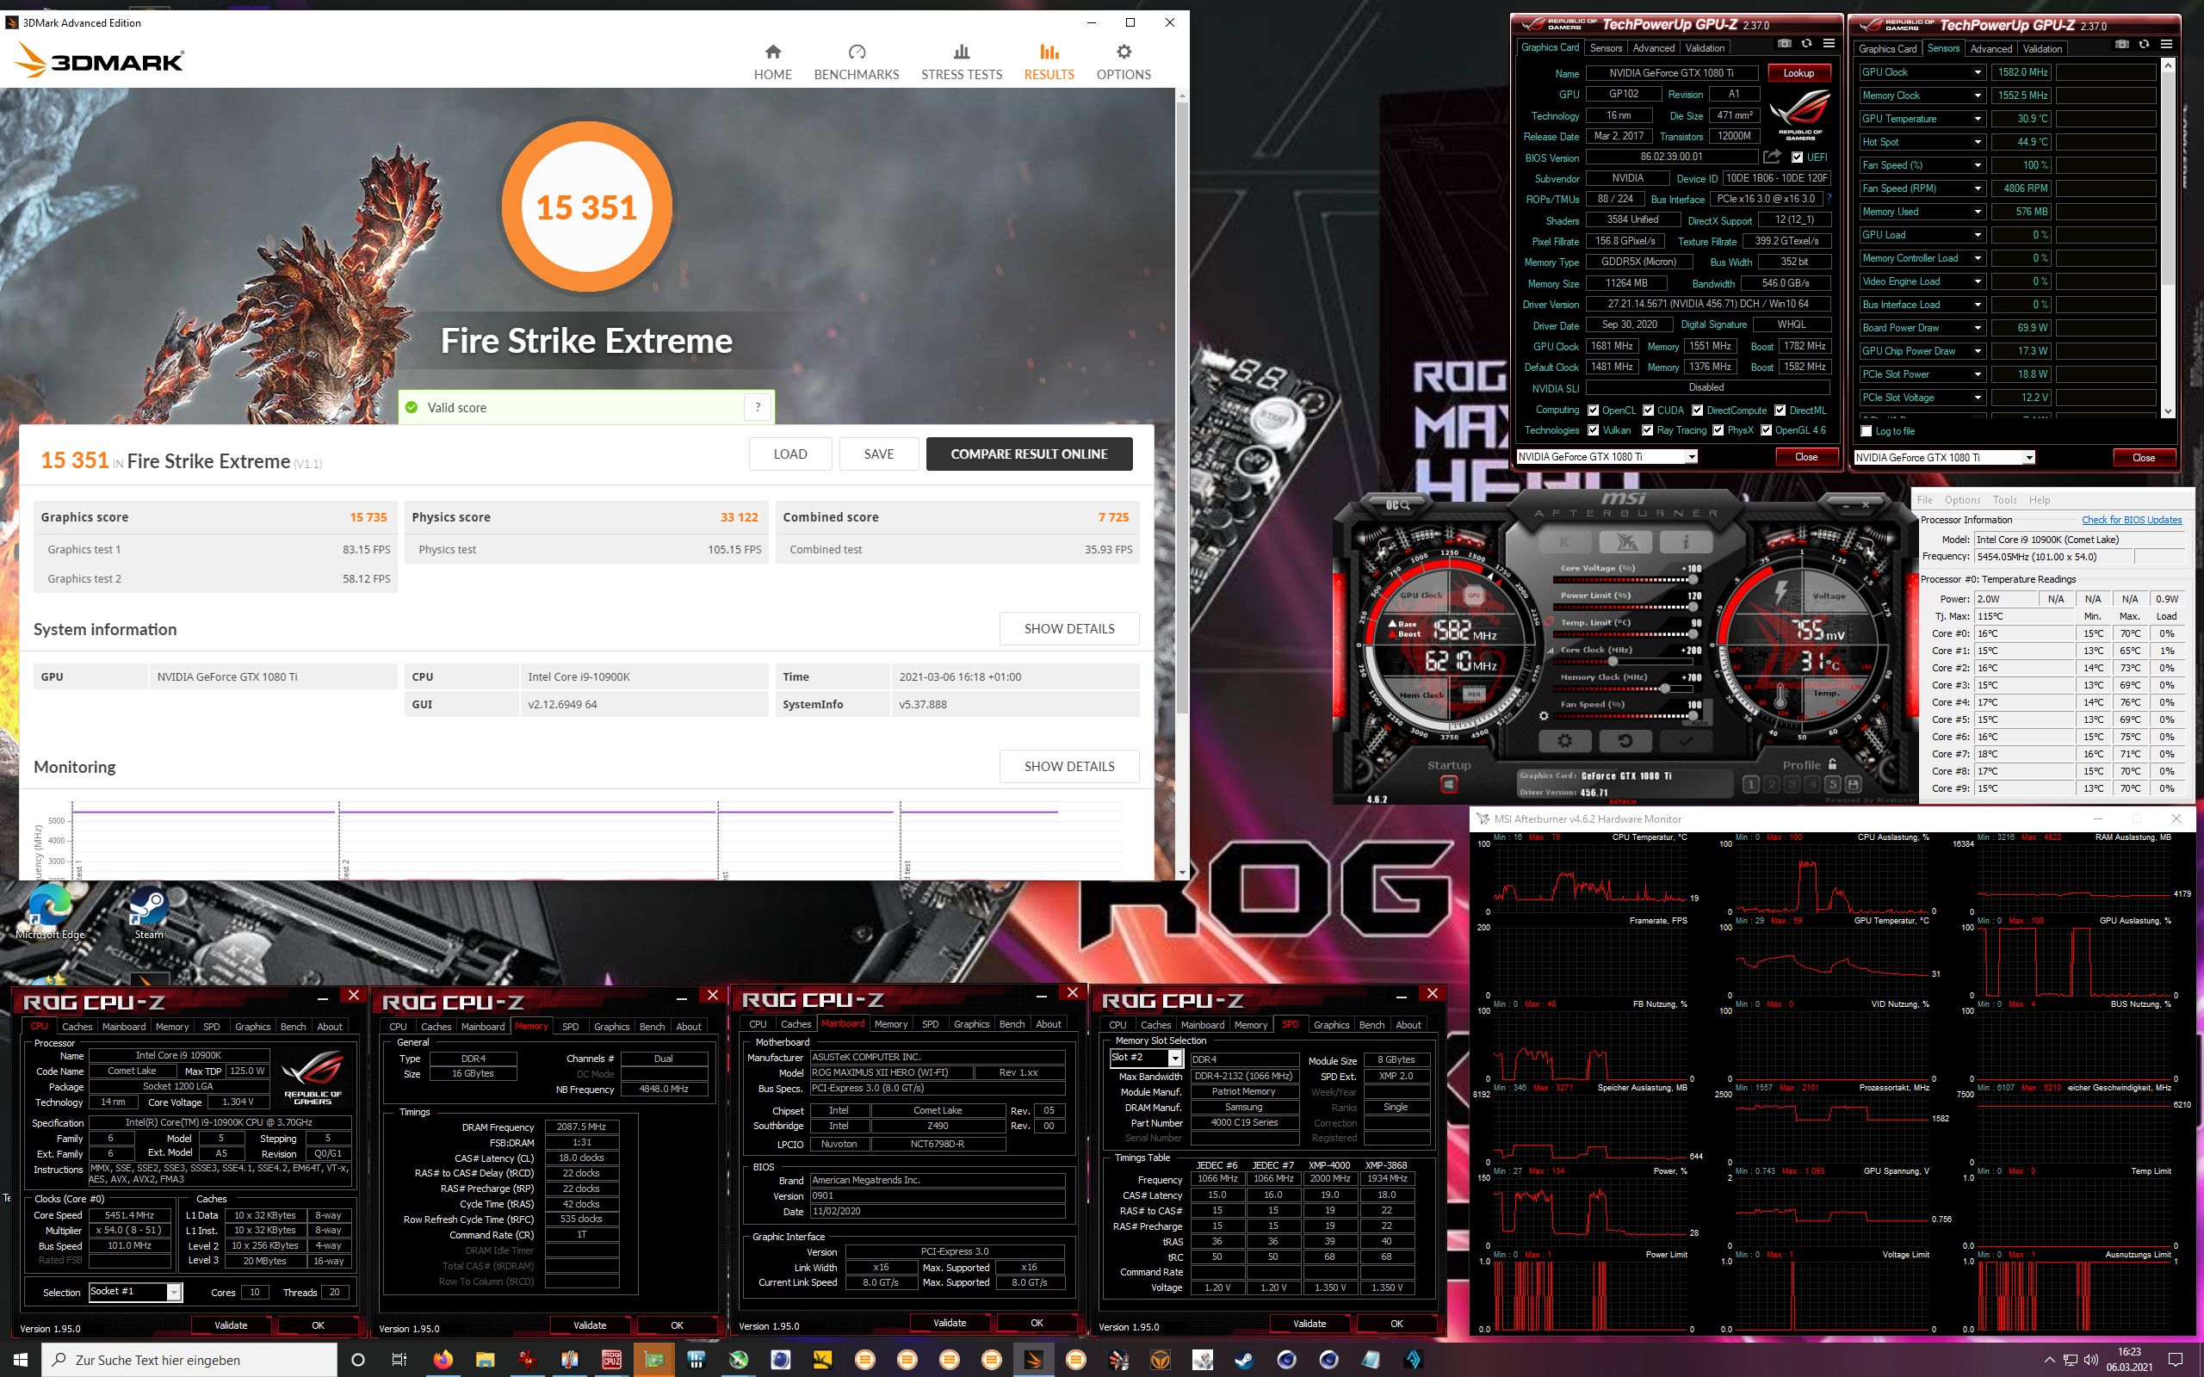Uncheck the UEFI checkbox in GPU-Z
The image size is (2204, 1377).
point(1797,157)
